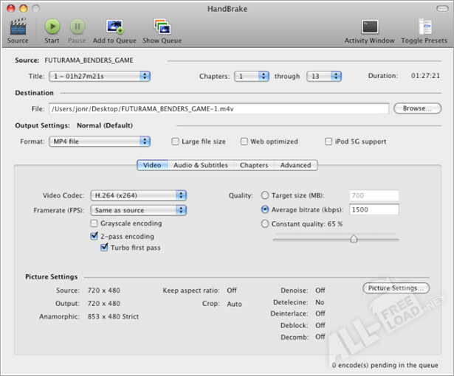454x376 pixels.
Task: Click the green window zoom button
Action: click(x=37, y=7)
